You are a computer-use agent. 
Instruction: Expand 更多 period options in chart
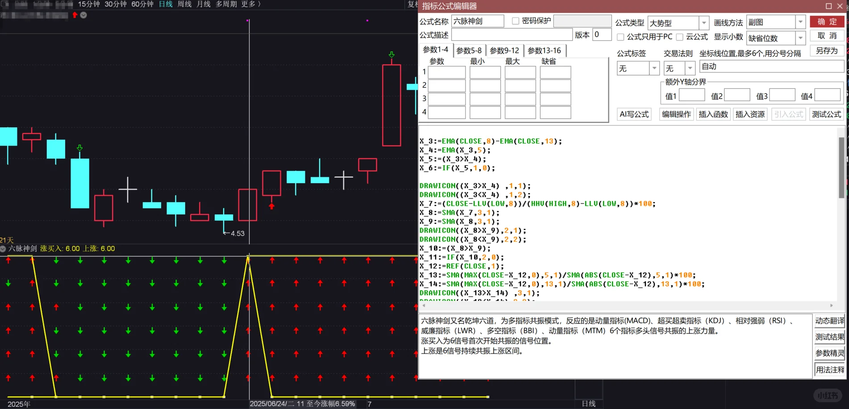click(x=251, y=4)
